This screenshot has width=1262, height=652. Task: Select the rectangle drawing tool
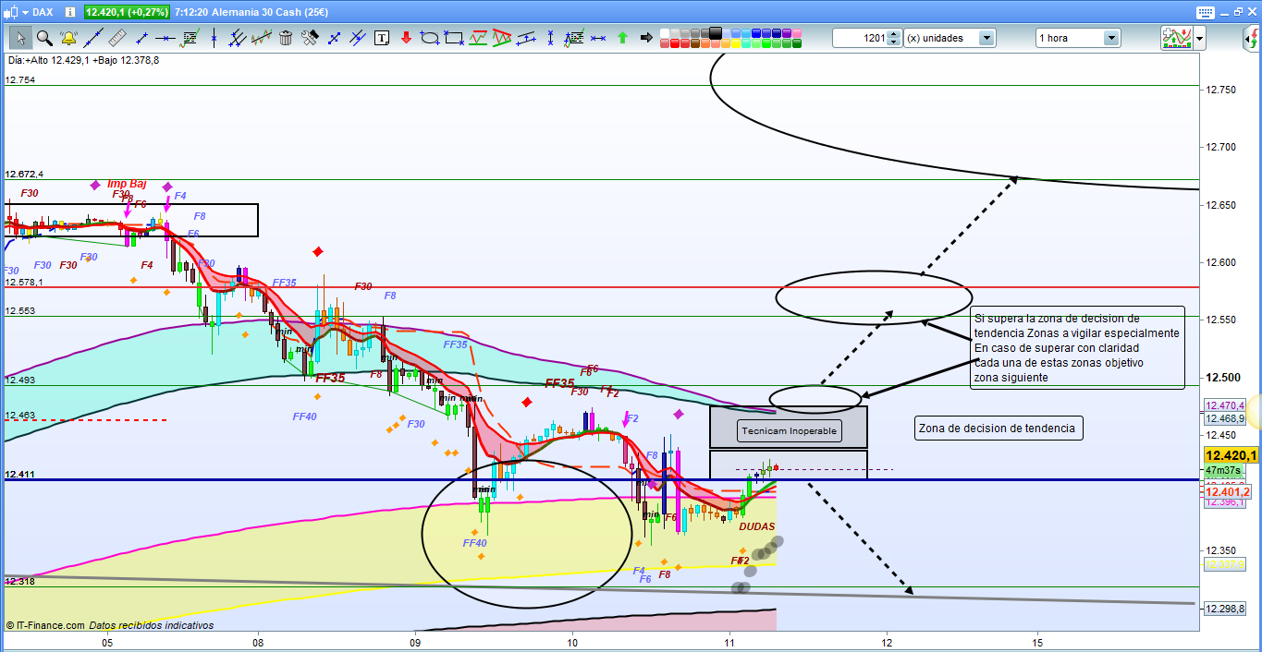tap(454, 38)
